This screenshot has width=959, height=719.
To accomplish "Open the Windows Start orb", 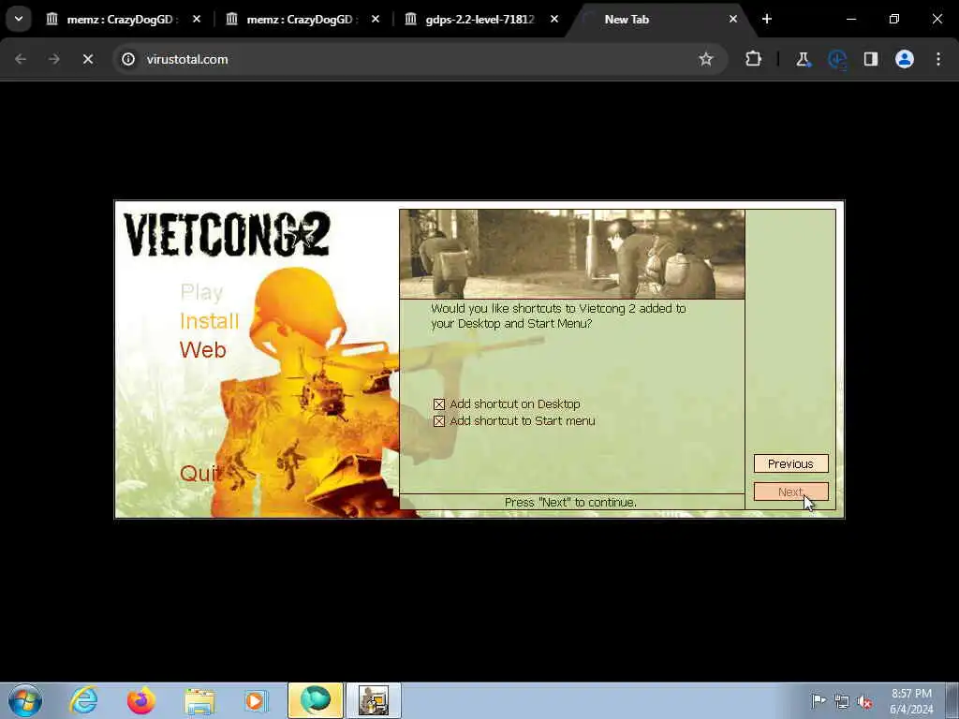I will point(25,700).
